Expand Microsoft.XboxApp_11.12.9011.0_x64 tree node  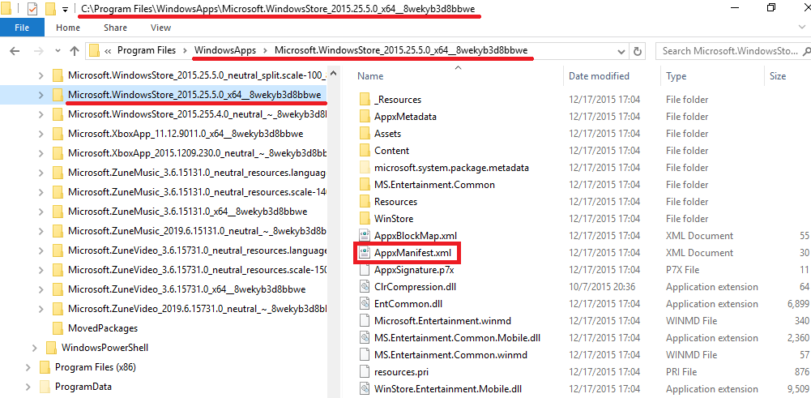tap(41, 134)
